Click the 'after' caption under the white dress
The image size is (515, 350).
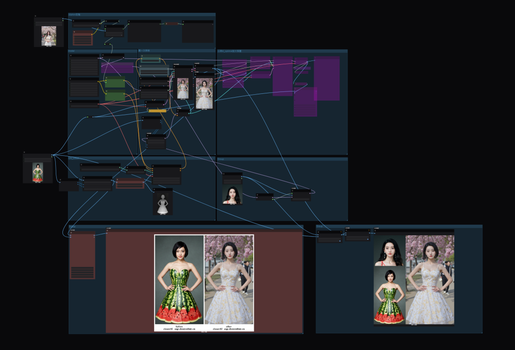point(229,326)
